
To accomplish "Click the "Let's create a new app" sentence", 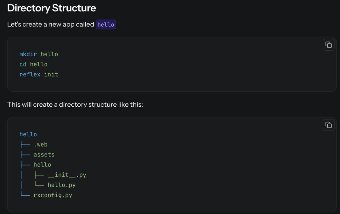I will click(x=50, y=25).
